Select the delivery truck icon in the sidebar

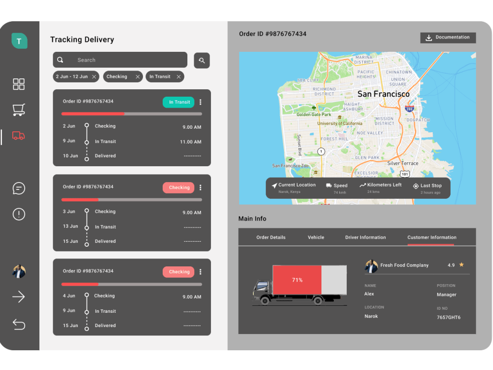coord(19,136)
